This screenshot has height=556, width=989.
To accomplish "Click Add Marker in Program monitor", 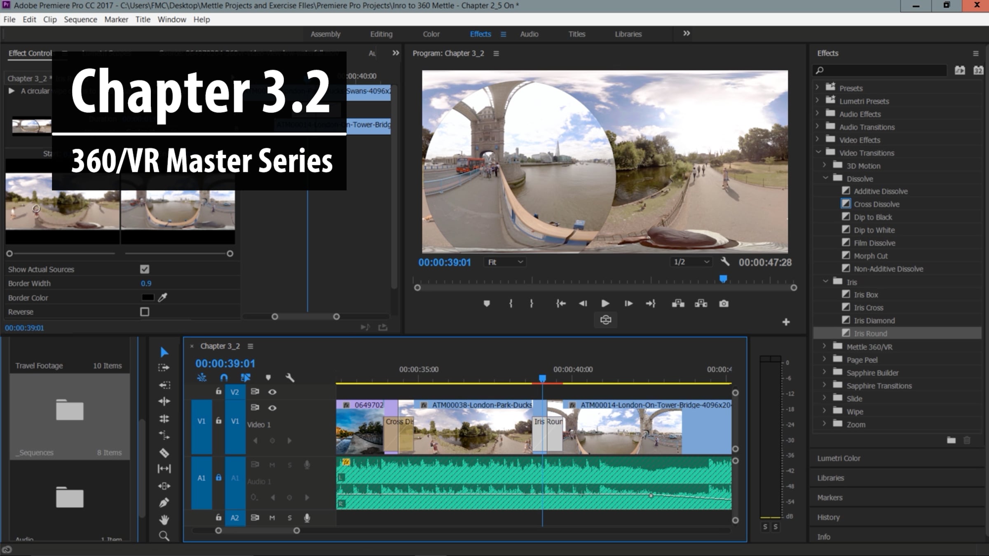I will 487,304.
